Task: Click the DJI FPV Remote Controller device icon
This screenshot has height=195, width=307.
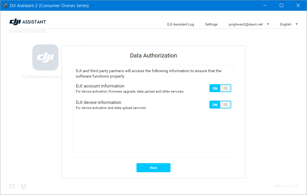Action: [45, 57]
